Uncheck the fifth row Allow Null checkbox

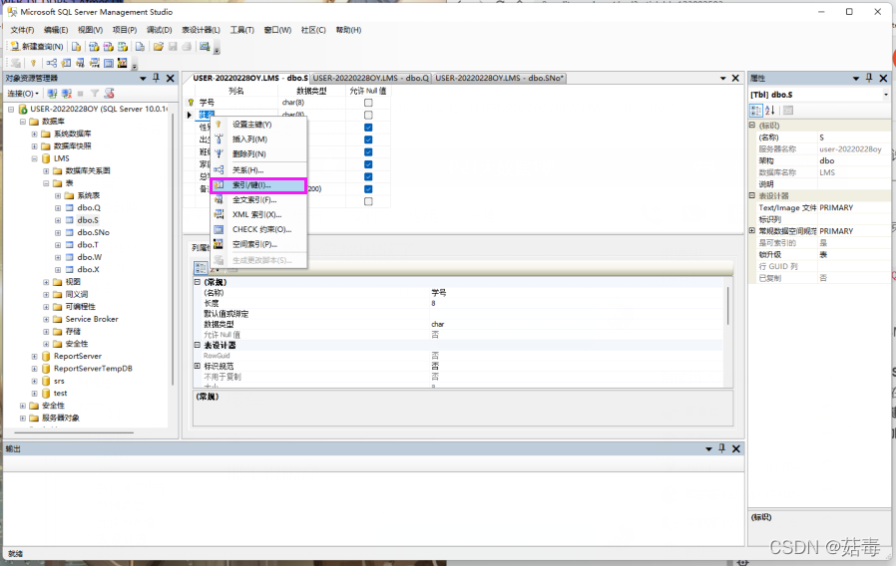(368, 152)
